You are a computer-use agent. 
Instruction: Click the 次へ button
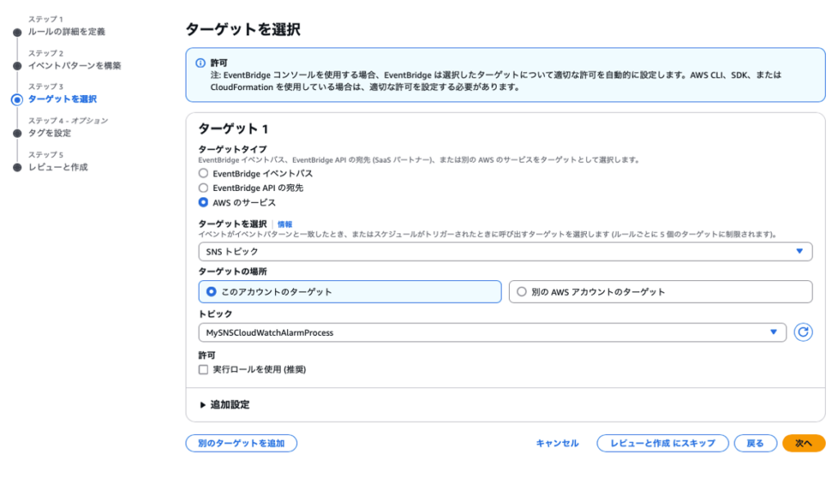803,443
